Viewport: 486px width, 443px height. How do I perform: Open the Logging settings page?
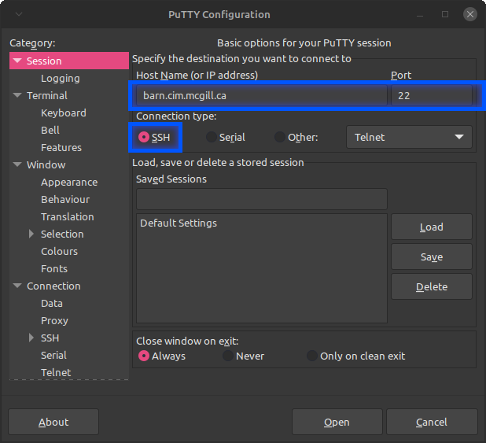pos(61,79)
